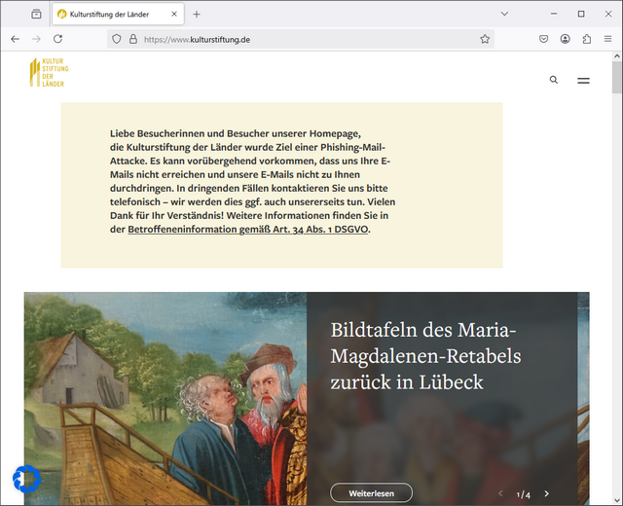
Task: Go back to previous page
Action: pos(16,39)
